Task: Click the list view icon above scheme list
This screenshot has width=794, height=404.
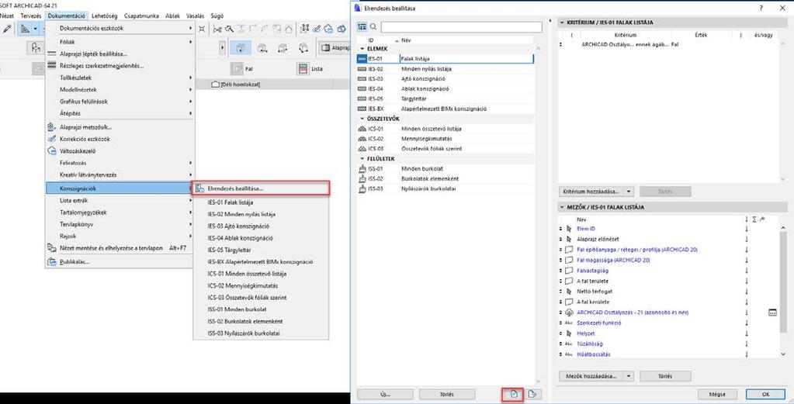Action: (362, 27)
